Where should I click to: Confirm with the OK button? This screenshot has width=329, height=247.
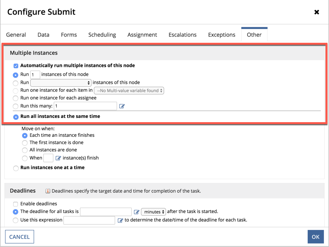[x=315, y=237]
